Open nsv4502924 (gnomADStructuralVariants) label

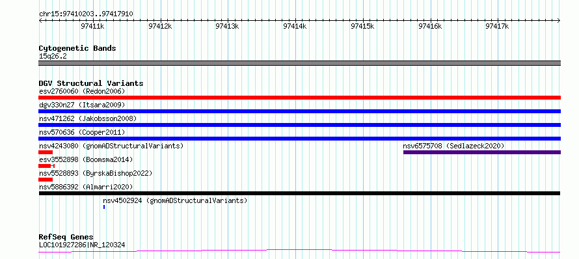(x=175, y=200)
